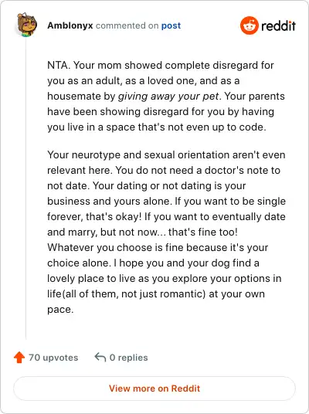The width and height of the screenshot is (309, 414).
Task: Click the vertical comment thread line
Action: click(26, 188)
